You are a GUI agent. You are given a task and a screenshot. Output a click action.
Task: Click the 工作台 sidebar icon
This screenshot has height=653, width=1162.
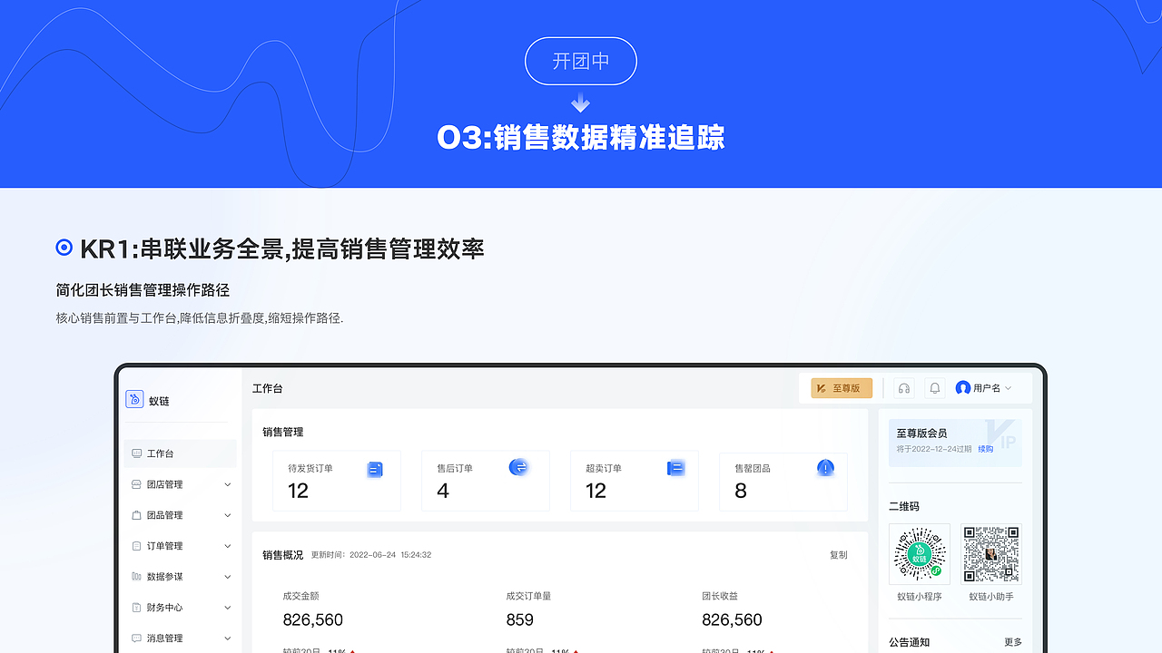[136, 453]
